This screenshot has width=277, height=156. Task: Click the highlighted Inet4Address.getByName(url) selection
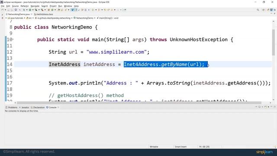[x=165, y=65]
